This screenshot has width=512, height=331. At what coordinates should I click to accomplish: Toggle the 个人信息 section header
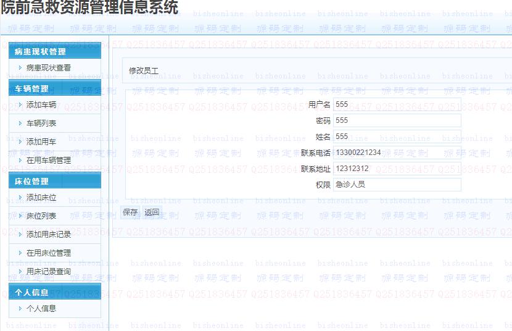pyautogui.click(x=55, y=292)
